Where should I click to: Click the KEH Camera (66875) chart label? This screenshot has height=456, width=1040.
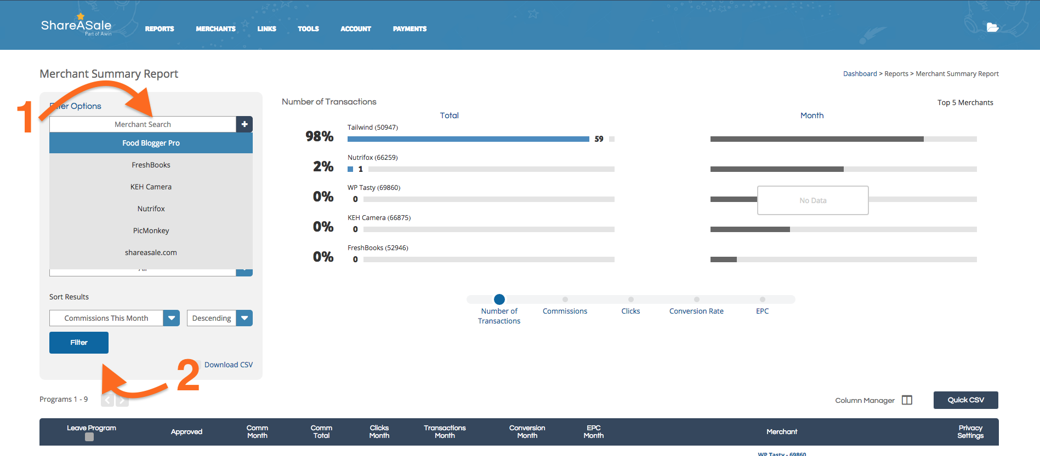[x=379, y=218]
